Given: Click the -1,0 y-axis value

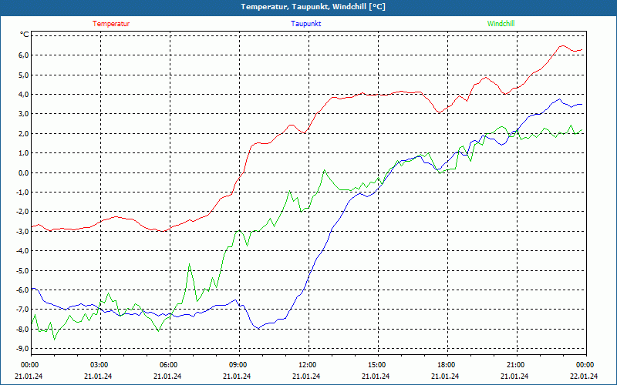Looking at the screenshot, I should 22,192.
